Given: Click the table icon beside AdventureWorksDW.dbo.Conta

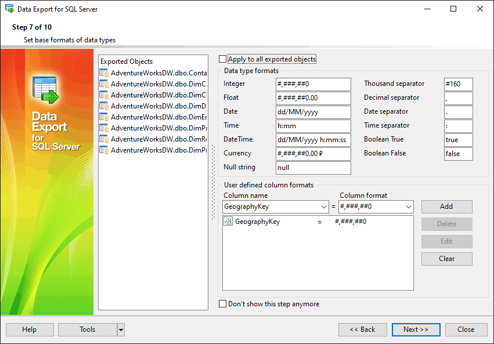Looking at the screenshot, I should tap(104, 73).
